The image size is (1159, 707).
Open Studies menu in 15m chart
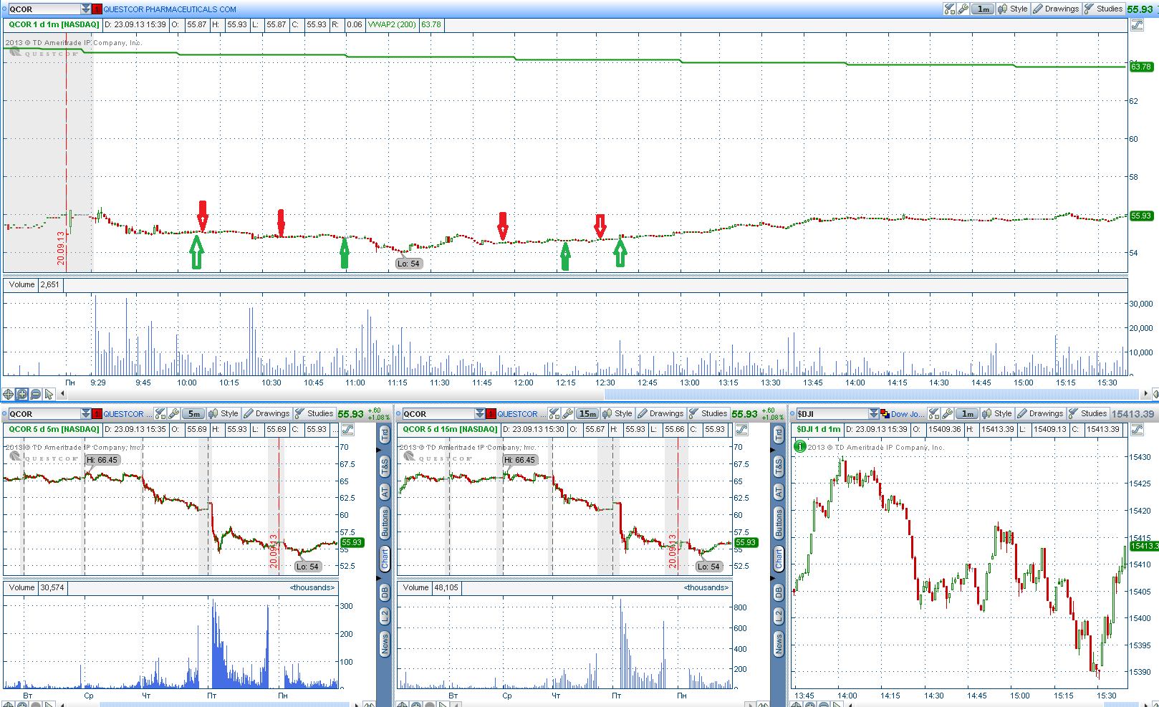point(708,414)
